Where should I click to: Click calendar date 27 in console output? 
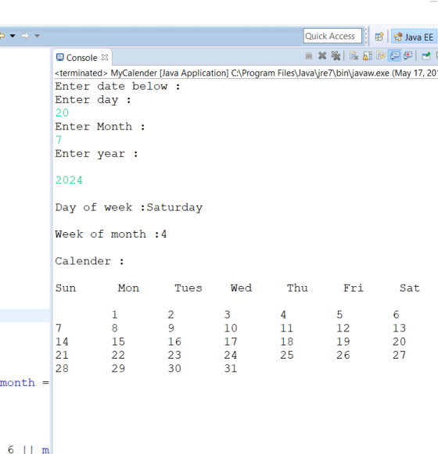[400, 355]
